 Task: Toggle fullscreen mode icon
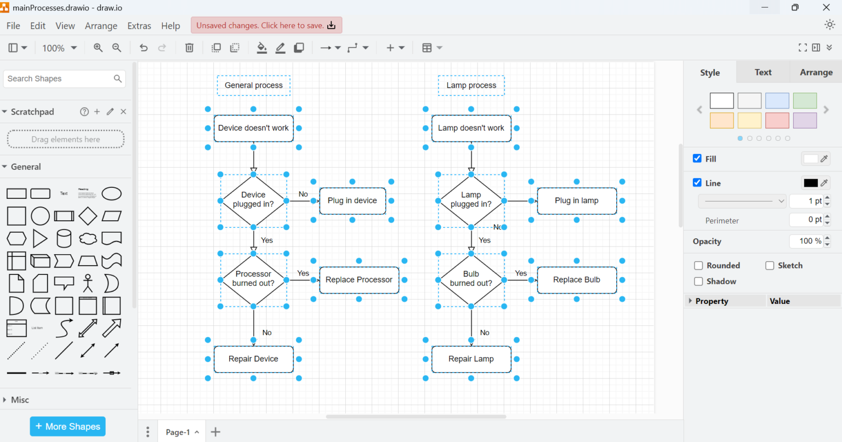(x=803, y=48)
